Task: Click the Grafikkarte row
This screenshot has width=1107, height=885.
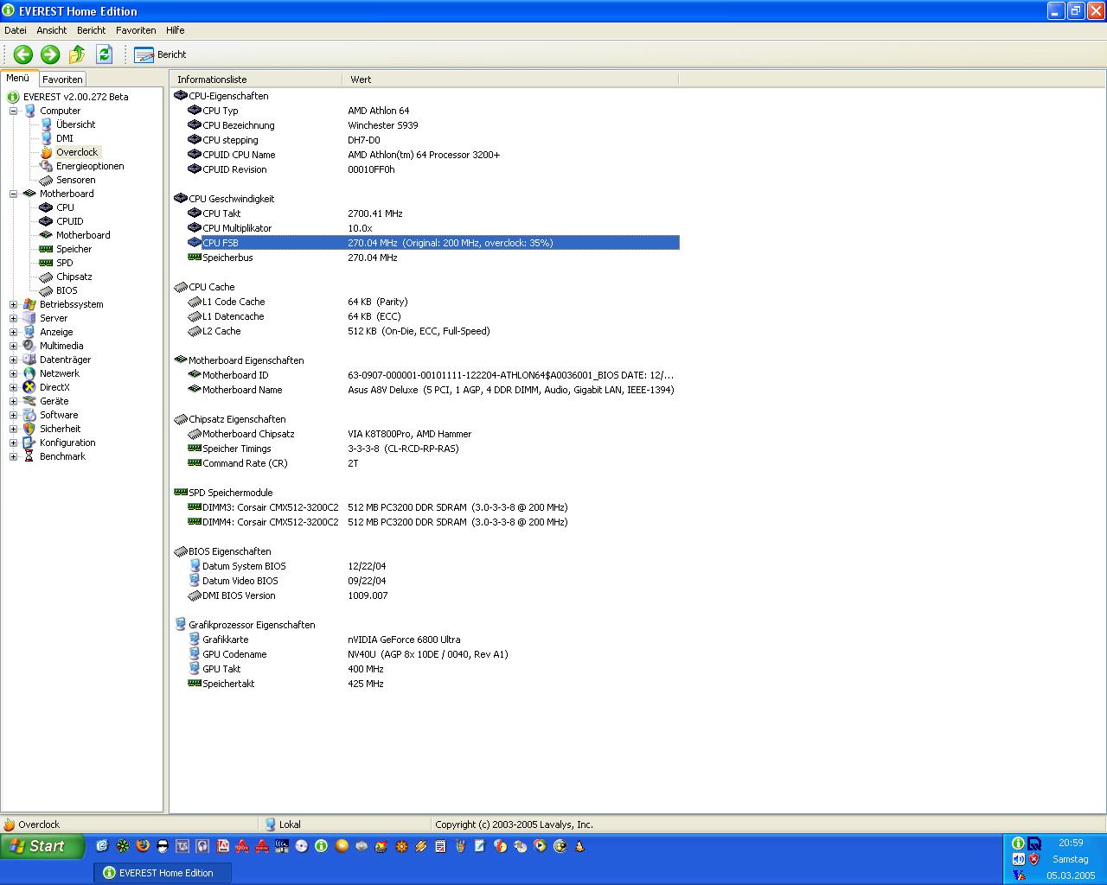Action: point(432,640)
